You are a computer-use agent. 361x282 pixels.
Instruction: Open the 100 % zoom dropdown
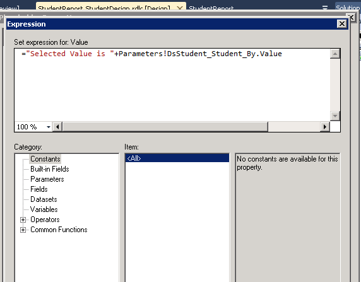pos(49,127)
